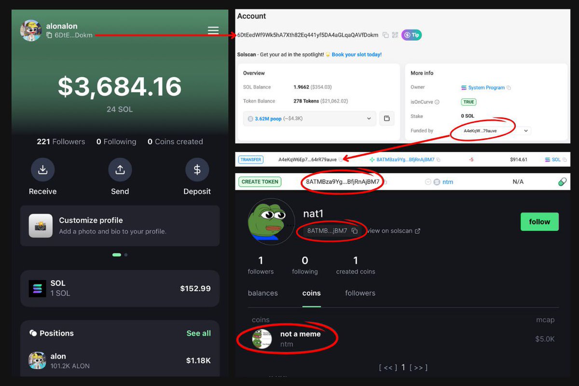The width and height of the screenshot is (579, 386).
Task: Click the SOL logo icon
Action: click(x=38, y=288)
